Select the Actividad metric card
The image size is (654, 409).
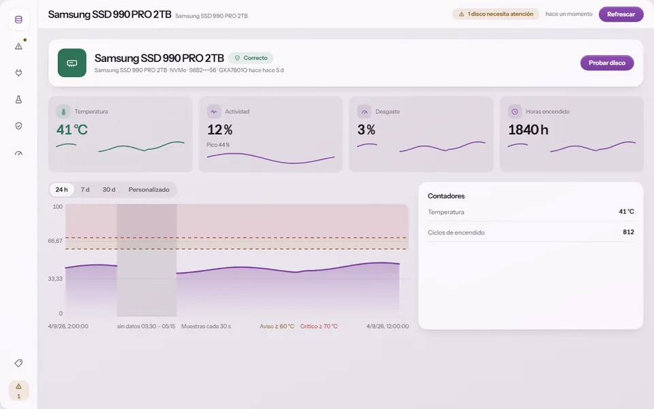tap(270, 134)
